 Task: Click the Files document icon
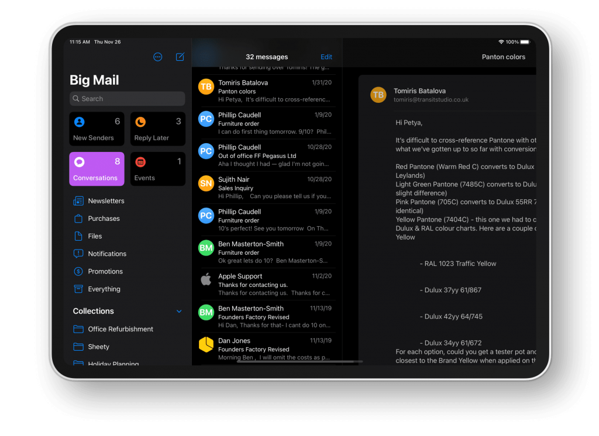[x=78, y=236]
